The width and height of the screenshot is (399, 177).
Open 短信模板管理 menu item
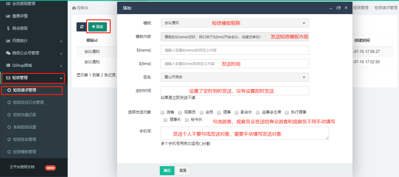point(24,152)
